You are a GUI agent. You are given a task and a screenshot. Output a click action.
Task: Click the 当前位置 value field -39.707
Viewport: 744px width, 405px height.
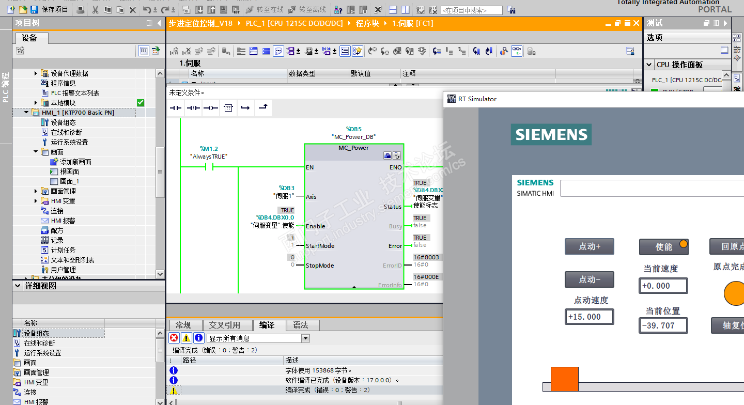663,325
